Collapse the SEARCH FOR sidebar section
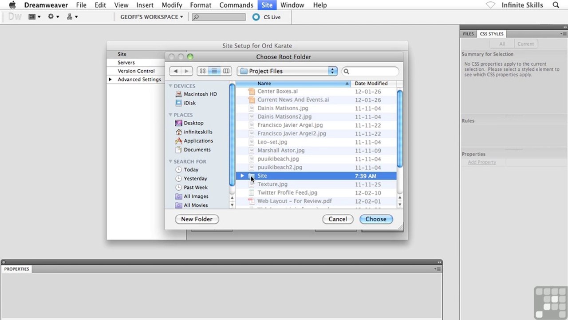568x320 pixels. [x=170, y=162]
